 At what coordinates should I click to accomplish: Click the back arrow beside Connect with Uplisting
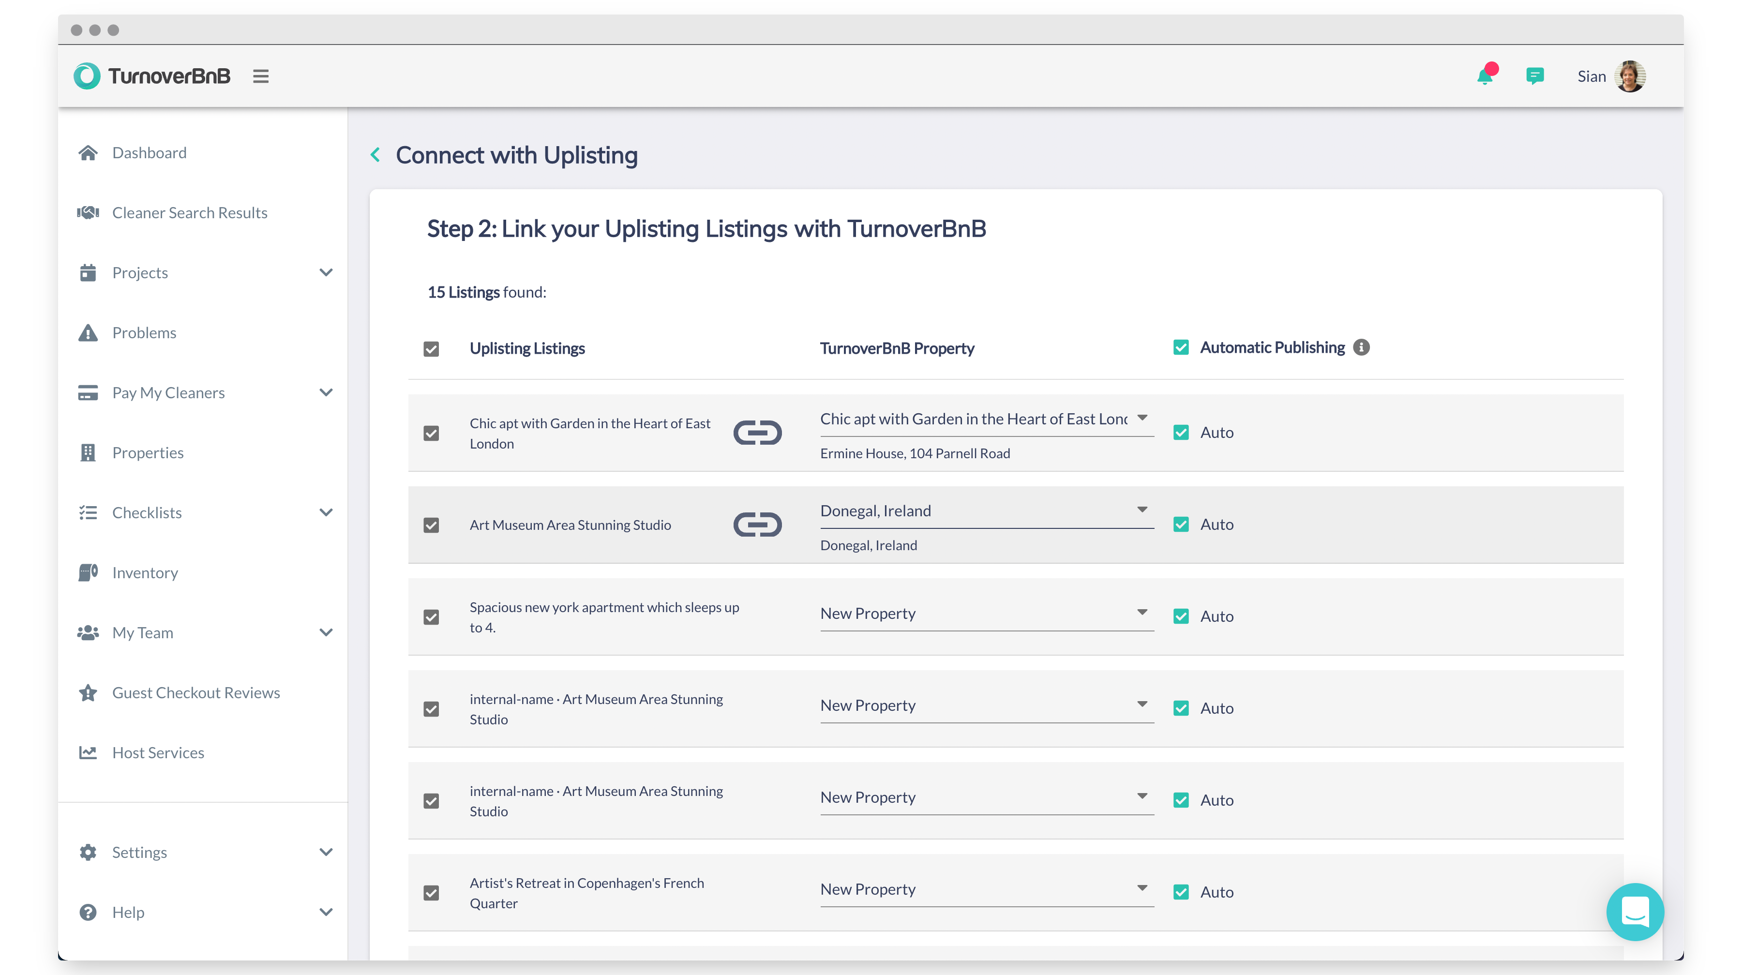(375, 155)
